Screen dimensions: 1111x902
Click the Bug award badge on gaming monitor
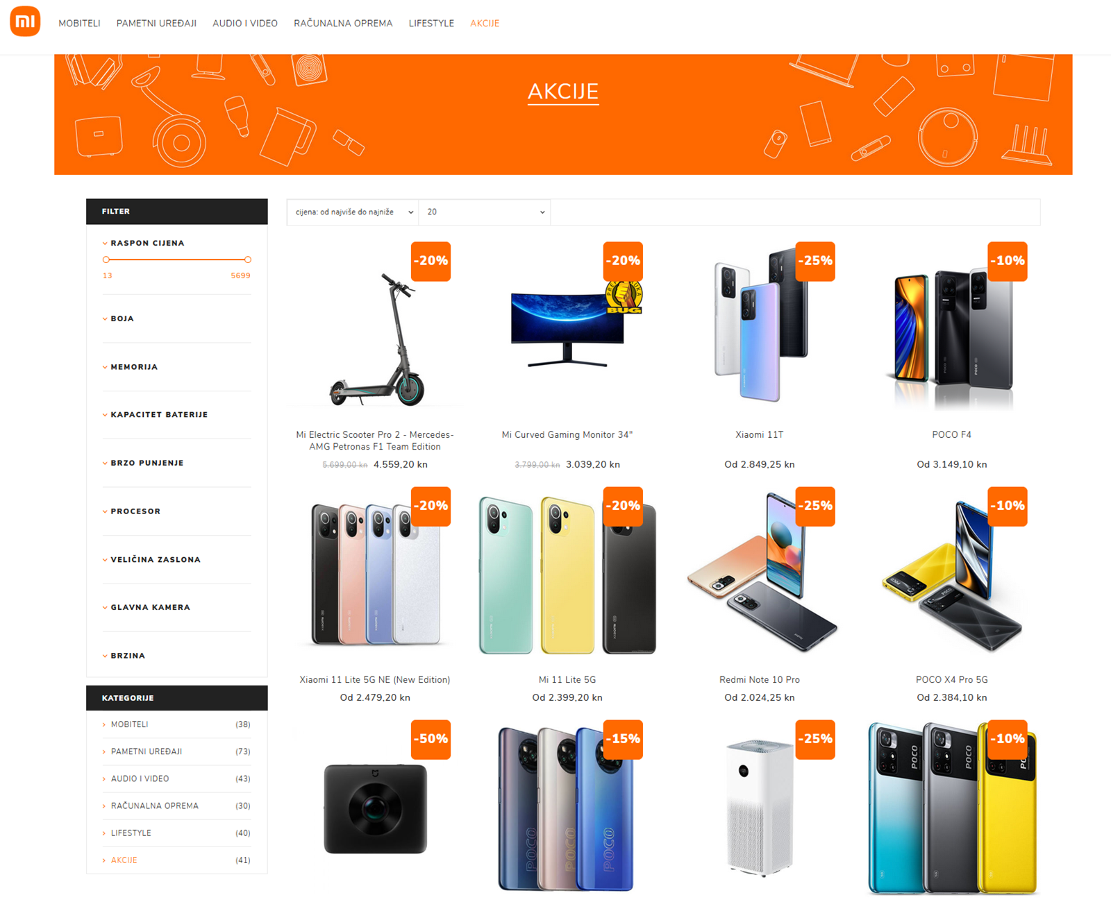(x=624, y=297)
